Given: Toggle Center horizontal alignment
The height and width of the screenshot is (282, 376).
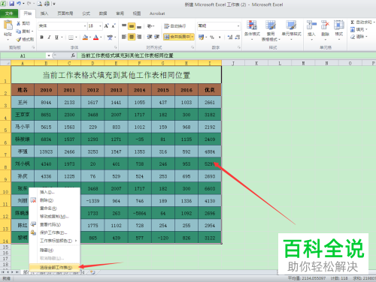Looking at the screenshot, I should [x=132, y=37].
